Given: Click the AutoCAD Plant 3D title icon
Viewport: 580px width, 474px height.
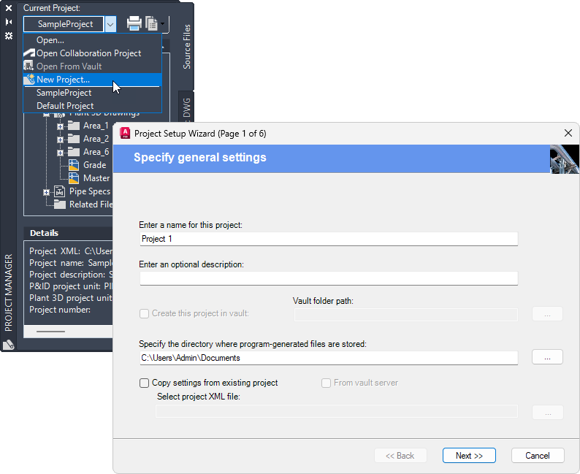Looking at the screenshot, I should (x=126, y=133).
